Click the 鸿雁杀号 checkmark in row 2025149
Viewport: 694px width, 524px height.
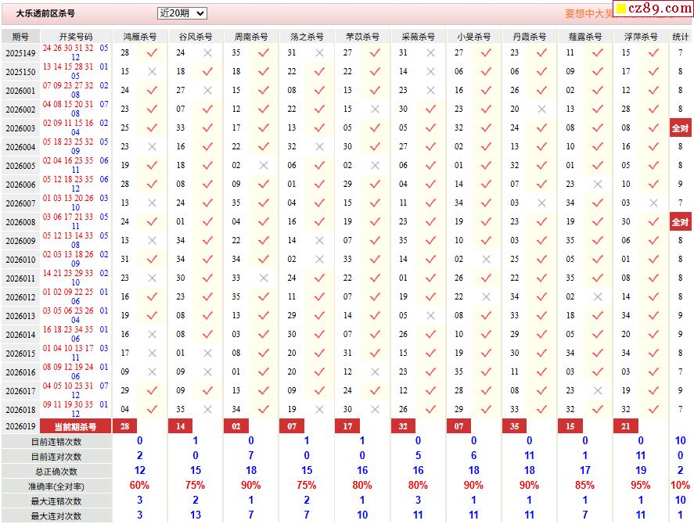(x=152, y=53)
